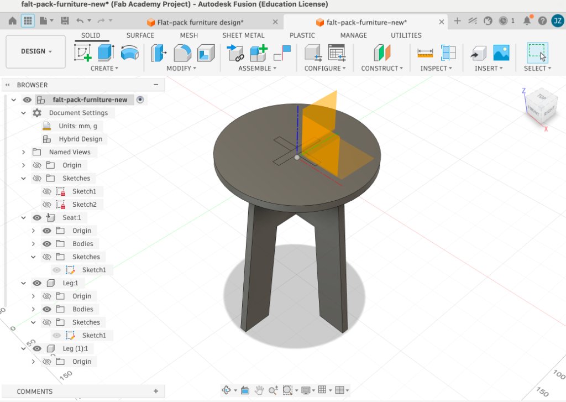
Task: Select the Revolve tool
Action: pos(129,53)
